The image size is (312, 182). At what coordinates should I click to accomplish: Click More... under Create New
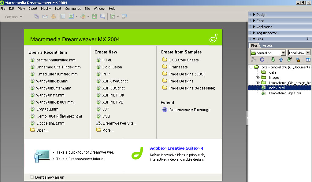[x=108, y=130]
